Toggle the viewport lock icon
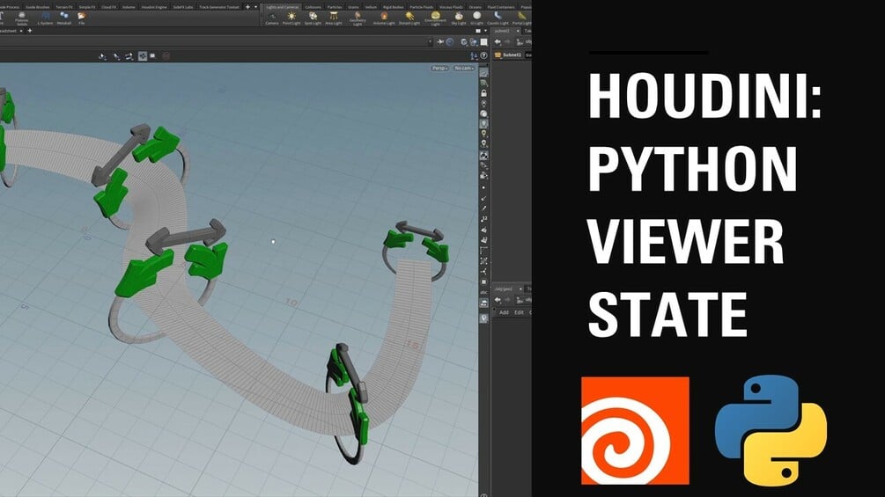Viewport: 885px width, 497px height. (x=483, y=93)
